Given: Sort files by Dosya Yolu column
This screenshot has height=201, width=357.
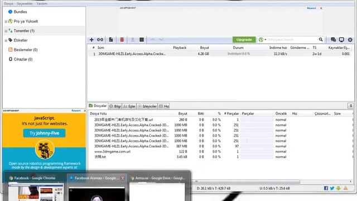Looking at the screenshot, I should (98, 113).
